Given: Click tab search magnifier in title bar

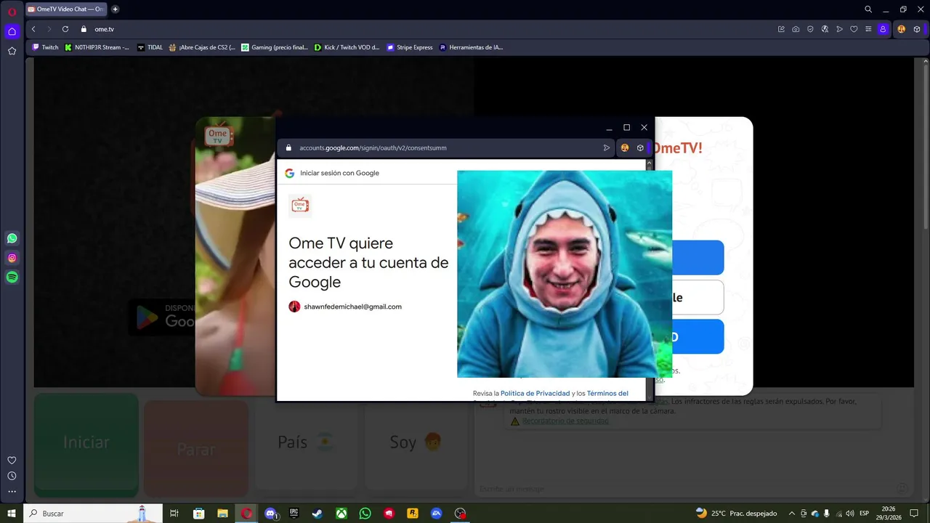Looking at the screenshot, I should 868,9.
